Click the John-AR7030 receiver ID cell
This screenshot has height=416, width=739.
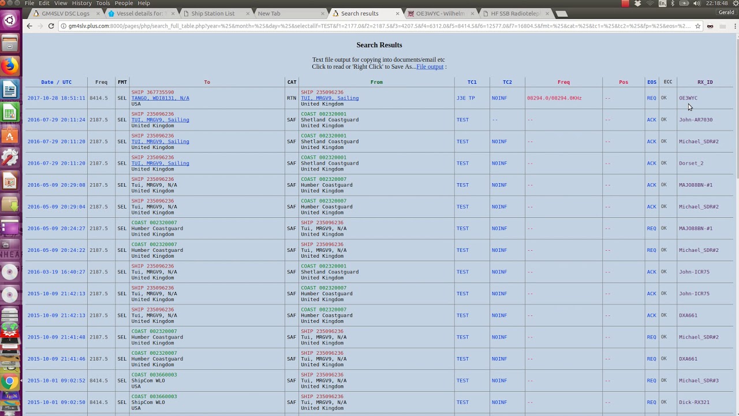click(696, 120)
